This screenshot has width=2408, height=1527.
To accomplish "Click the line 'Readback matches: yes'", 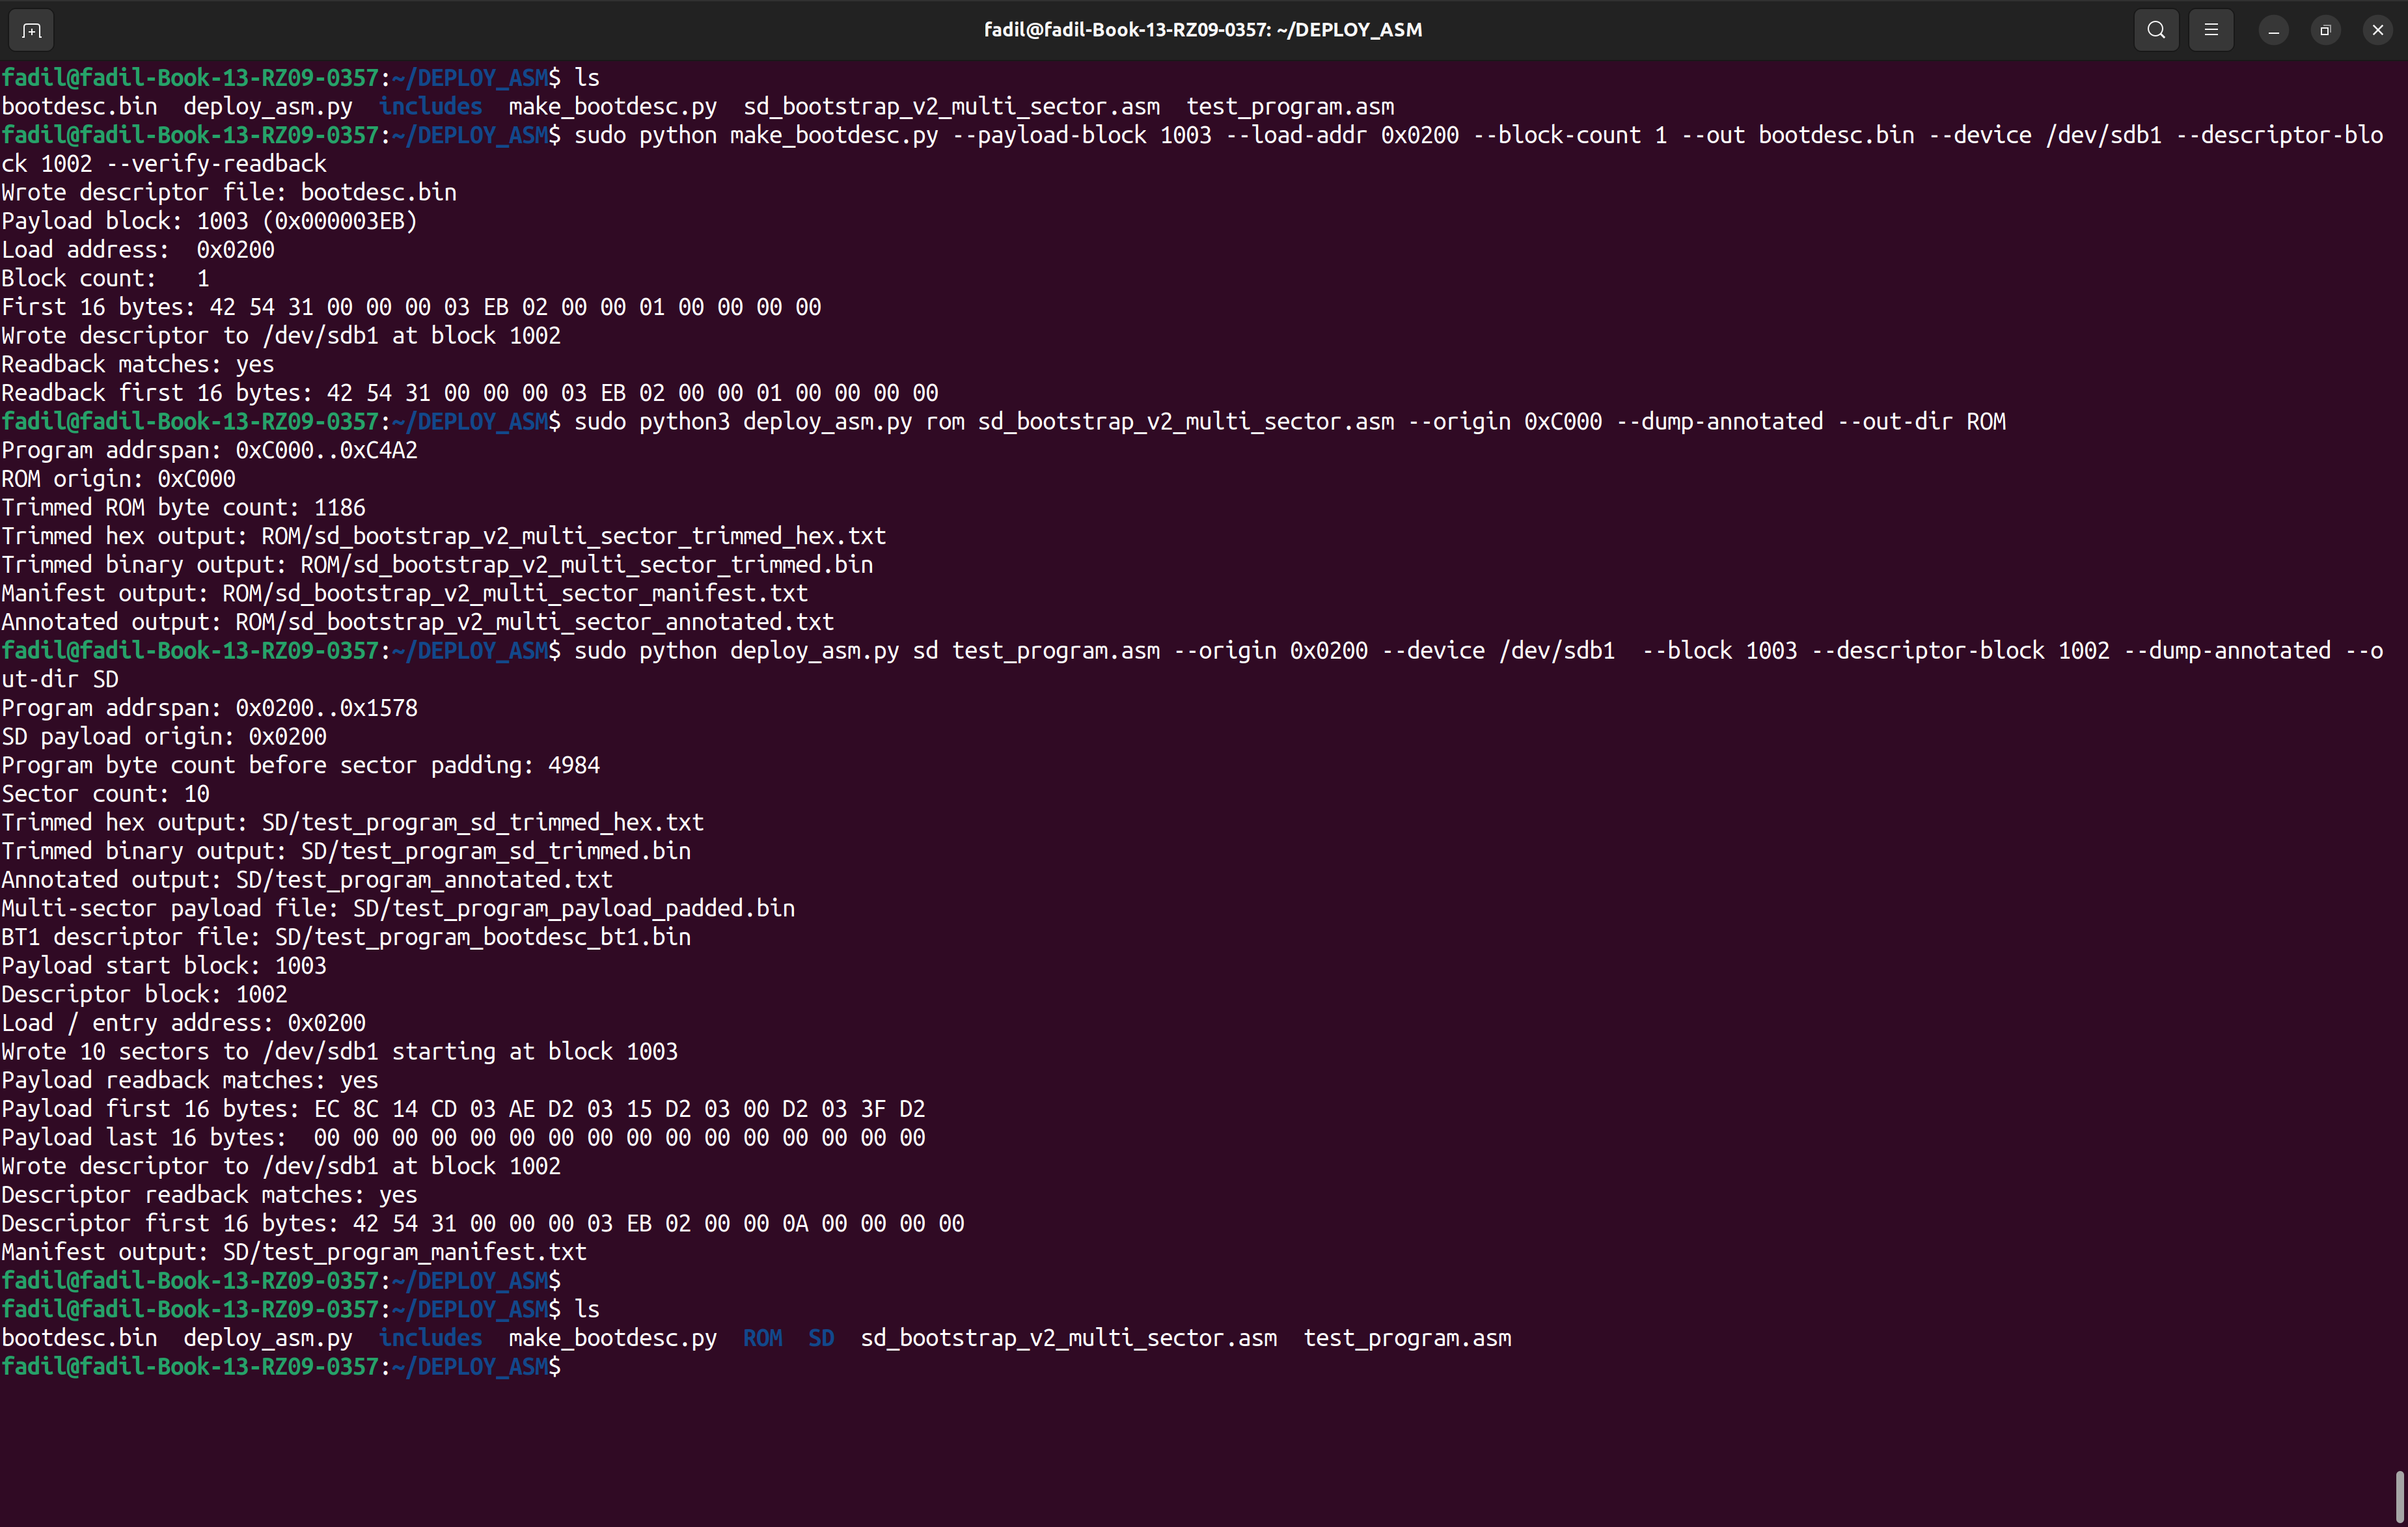I will tap(138, 364).
